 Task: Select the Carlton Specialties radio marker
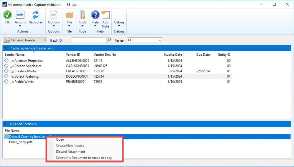pyautogui.click(x=6, y=66)
